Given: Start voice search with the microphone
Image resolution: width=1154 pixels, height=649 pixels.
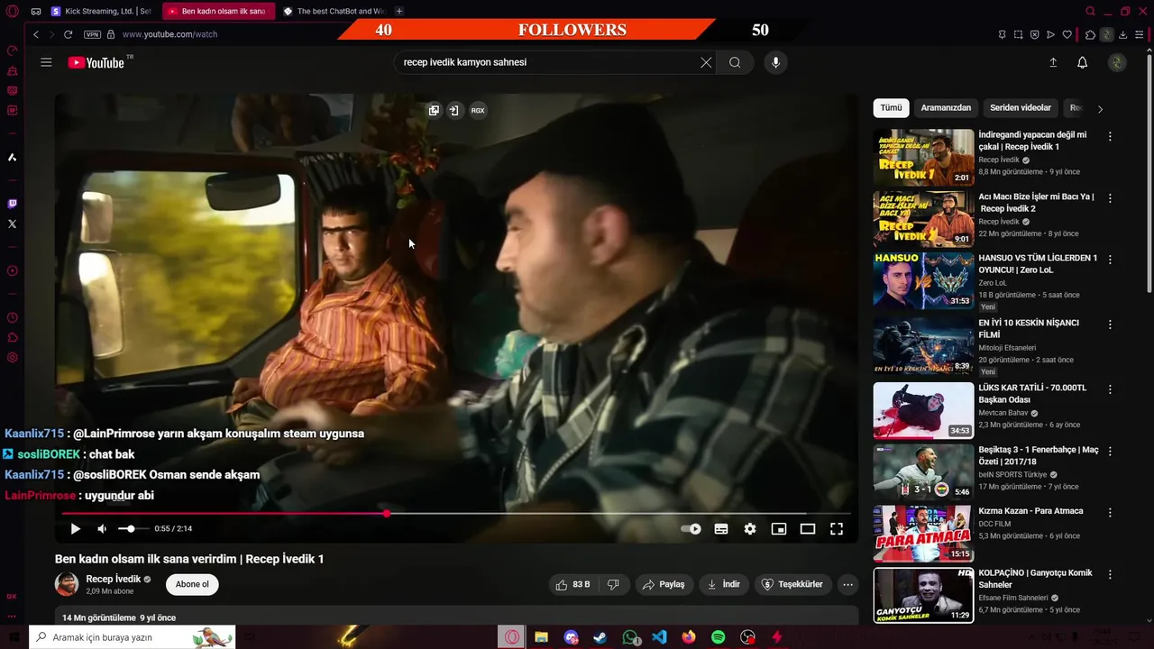Looking at the screenshot, I should click(775, 62).
